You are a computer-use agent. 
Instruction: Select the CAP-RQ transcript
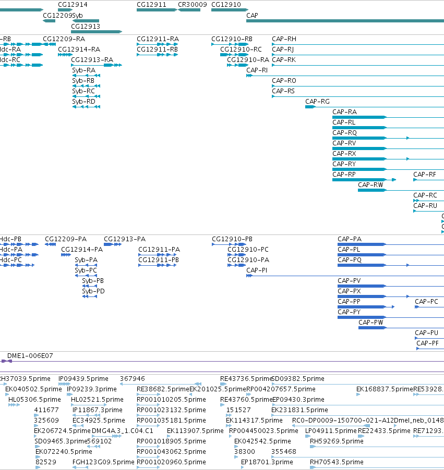point(345,132)
